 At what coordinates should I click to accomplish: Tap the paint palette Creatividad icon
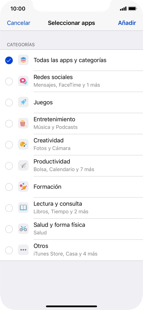click(23, 145)
